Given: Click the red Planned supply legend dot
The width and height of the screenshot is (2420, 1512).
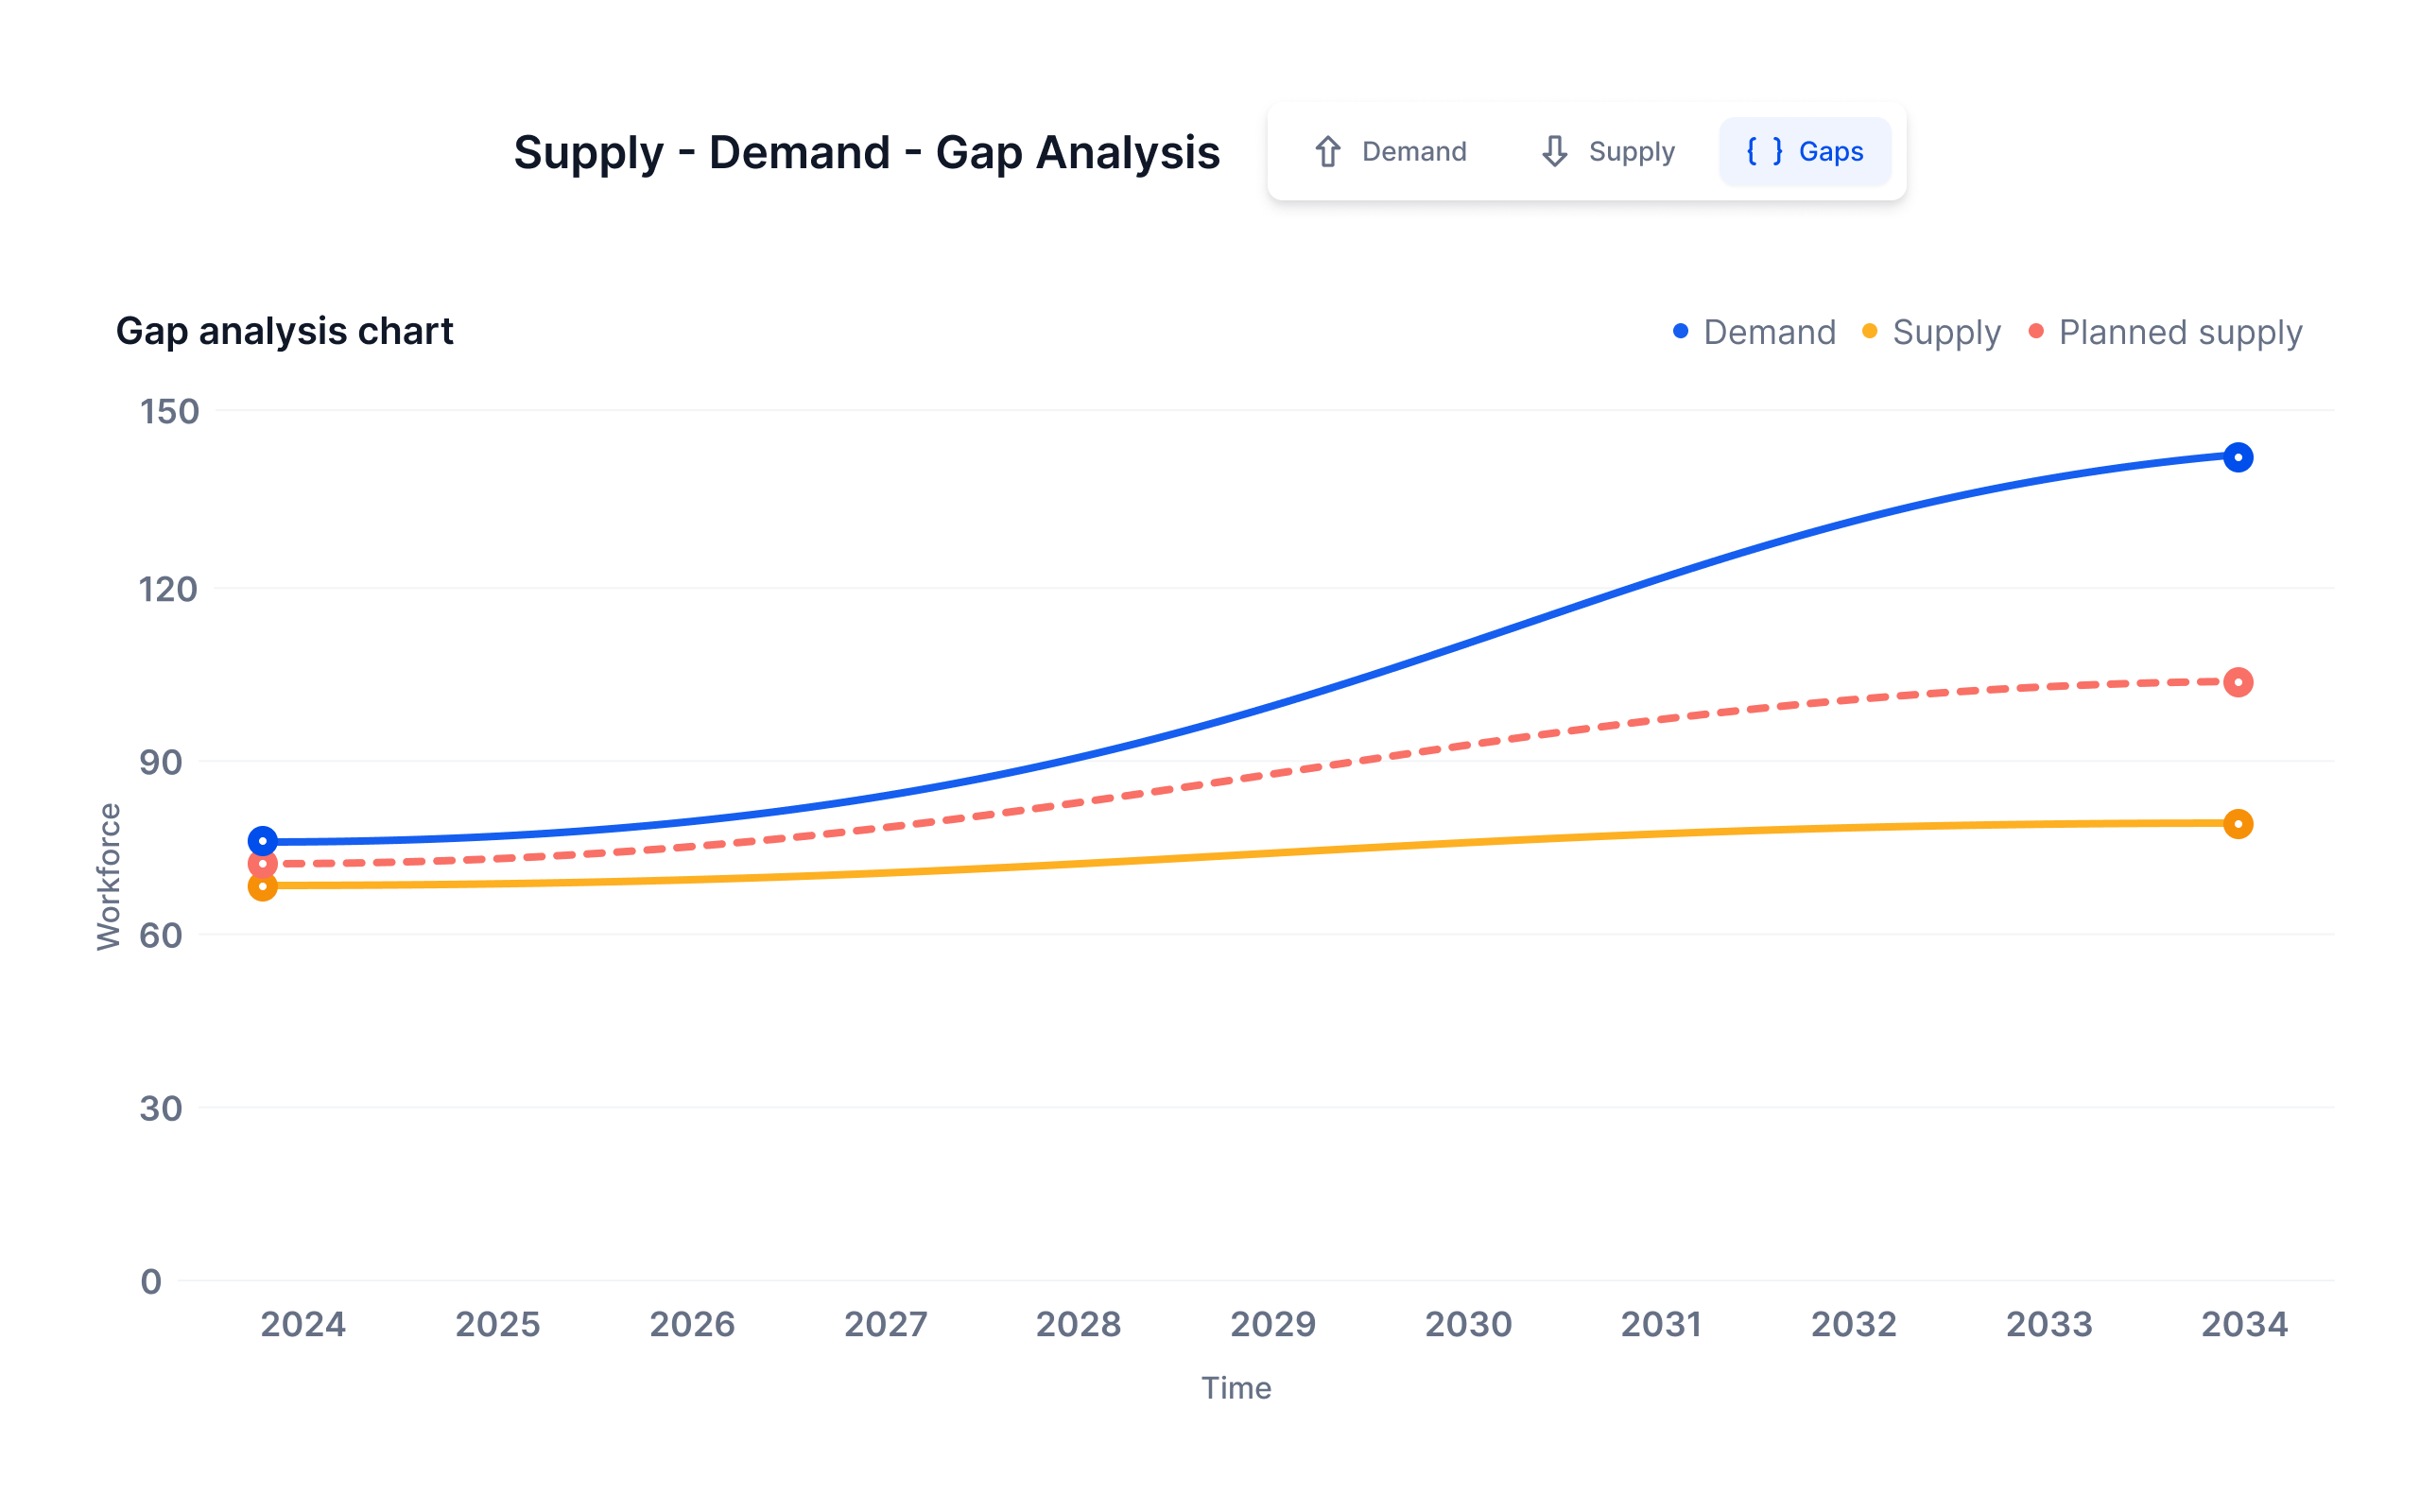Looking at the screenshot, I should coord(2036,331).
